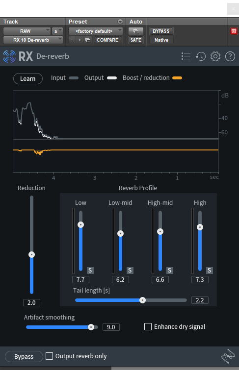Open the RX 10 De-reverb plugin selector
The image size is (239, 370).
[x=33, y=40]
